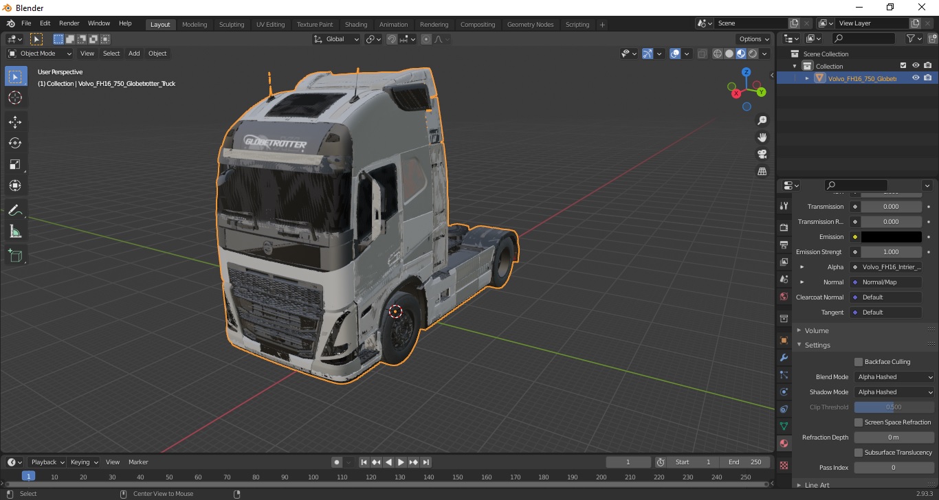The width and height of the screenshot is (939, 500).
Task: Expand Volvo_FH16 object in outliner
Action: (x=807, y=78)
